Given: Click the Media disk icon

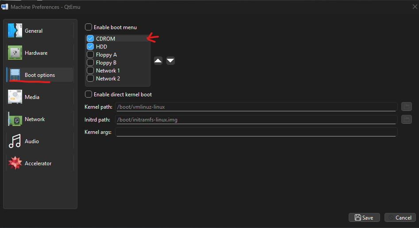Looking at the screenshot, I should 15,97.
